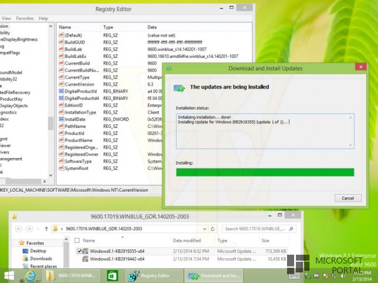Image resolution: width=378 pixels, height=283 pixels.
Task: Select the SoundModel registry tree key
Action: pyautogui.click(x=11, y=73)
